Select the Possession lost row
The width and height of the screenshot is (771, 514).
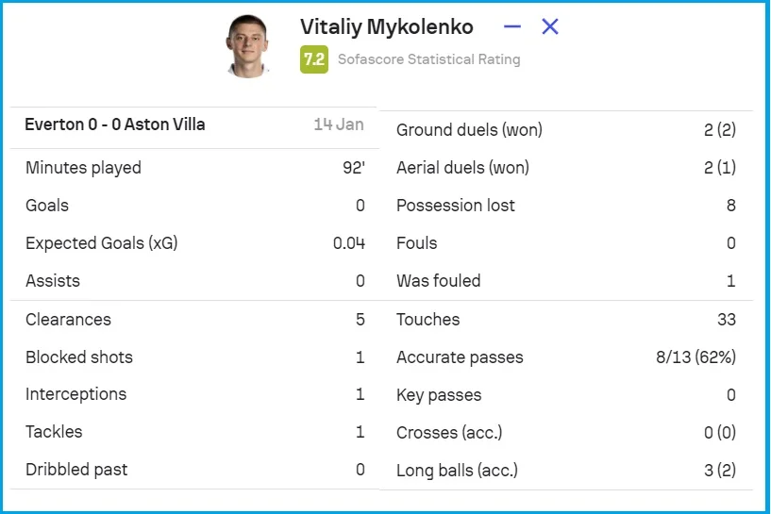pyautogui.click(x=565, y=206)
